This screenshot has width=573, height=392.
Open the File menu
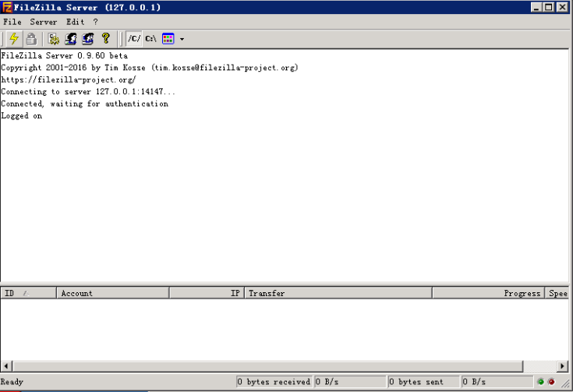pos(12,22)
